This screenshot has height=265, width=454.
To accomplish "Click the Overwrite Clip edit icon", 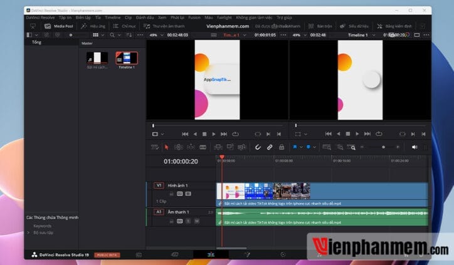I will (x=230, y=147).
